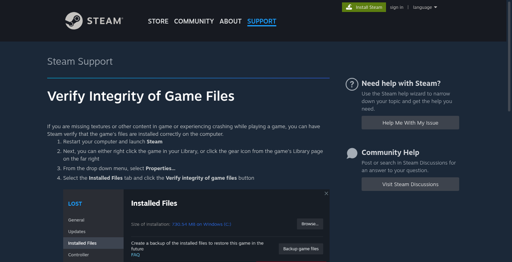Image resolution: width=512 pixels, height=262 pixels.
Task: Click the Browse... button in screenshot
Action: click(310, 224)
